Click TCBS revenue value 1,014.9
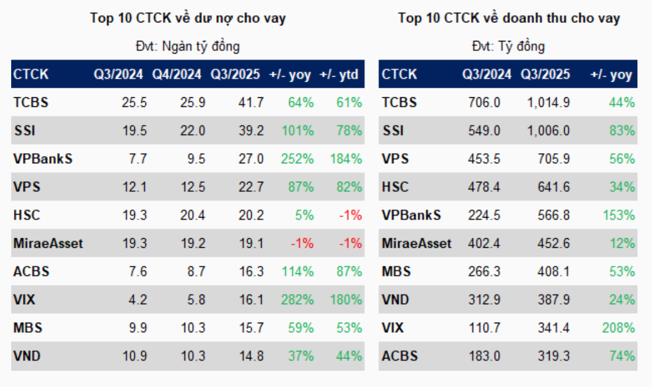The height and width of the screenshot is (387, 652). [548, 103]
